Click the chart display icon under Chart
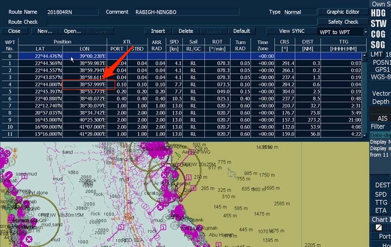Image resolution: width=391 pixels, height=247 pixels. (380, 229)
